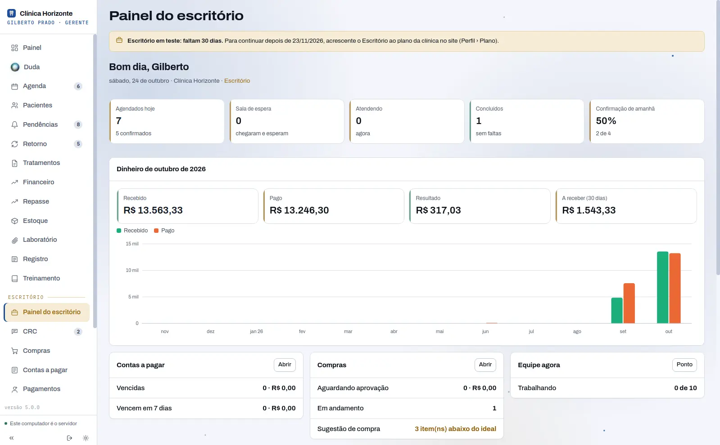
Task: Click the green Recebido legend swatch
Action: [119, 231]
